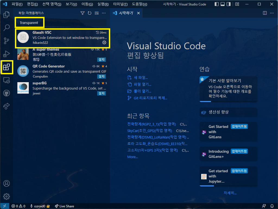Open the Introducing GitLens+ walkthrough
The image size is (278, 209).
coord(228,154)
